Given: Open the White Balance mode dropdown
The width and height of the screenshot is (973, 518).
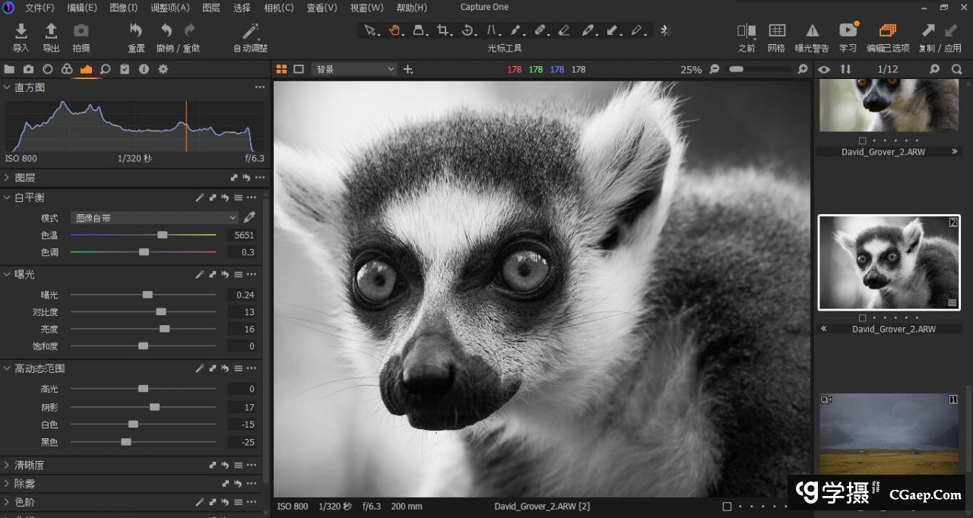Looking at the screenshot, I should [155, 218].
